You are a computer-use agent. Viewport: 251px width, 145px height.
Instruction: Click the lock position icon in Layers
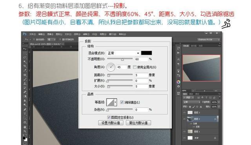point(197,106)
